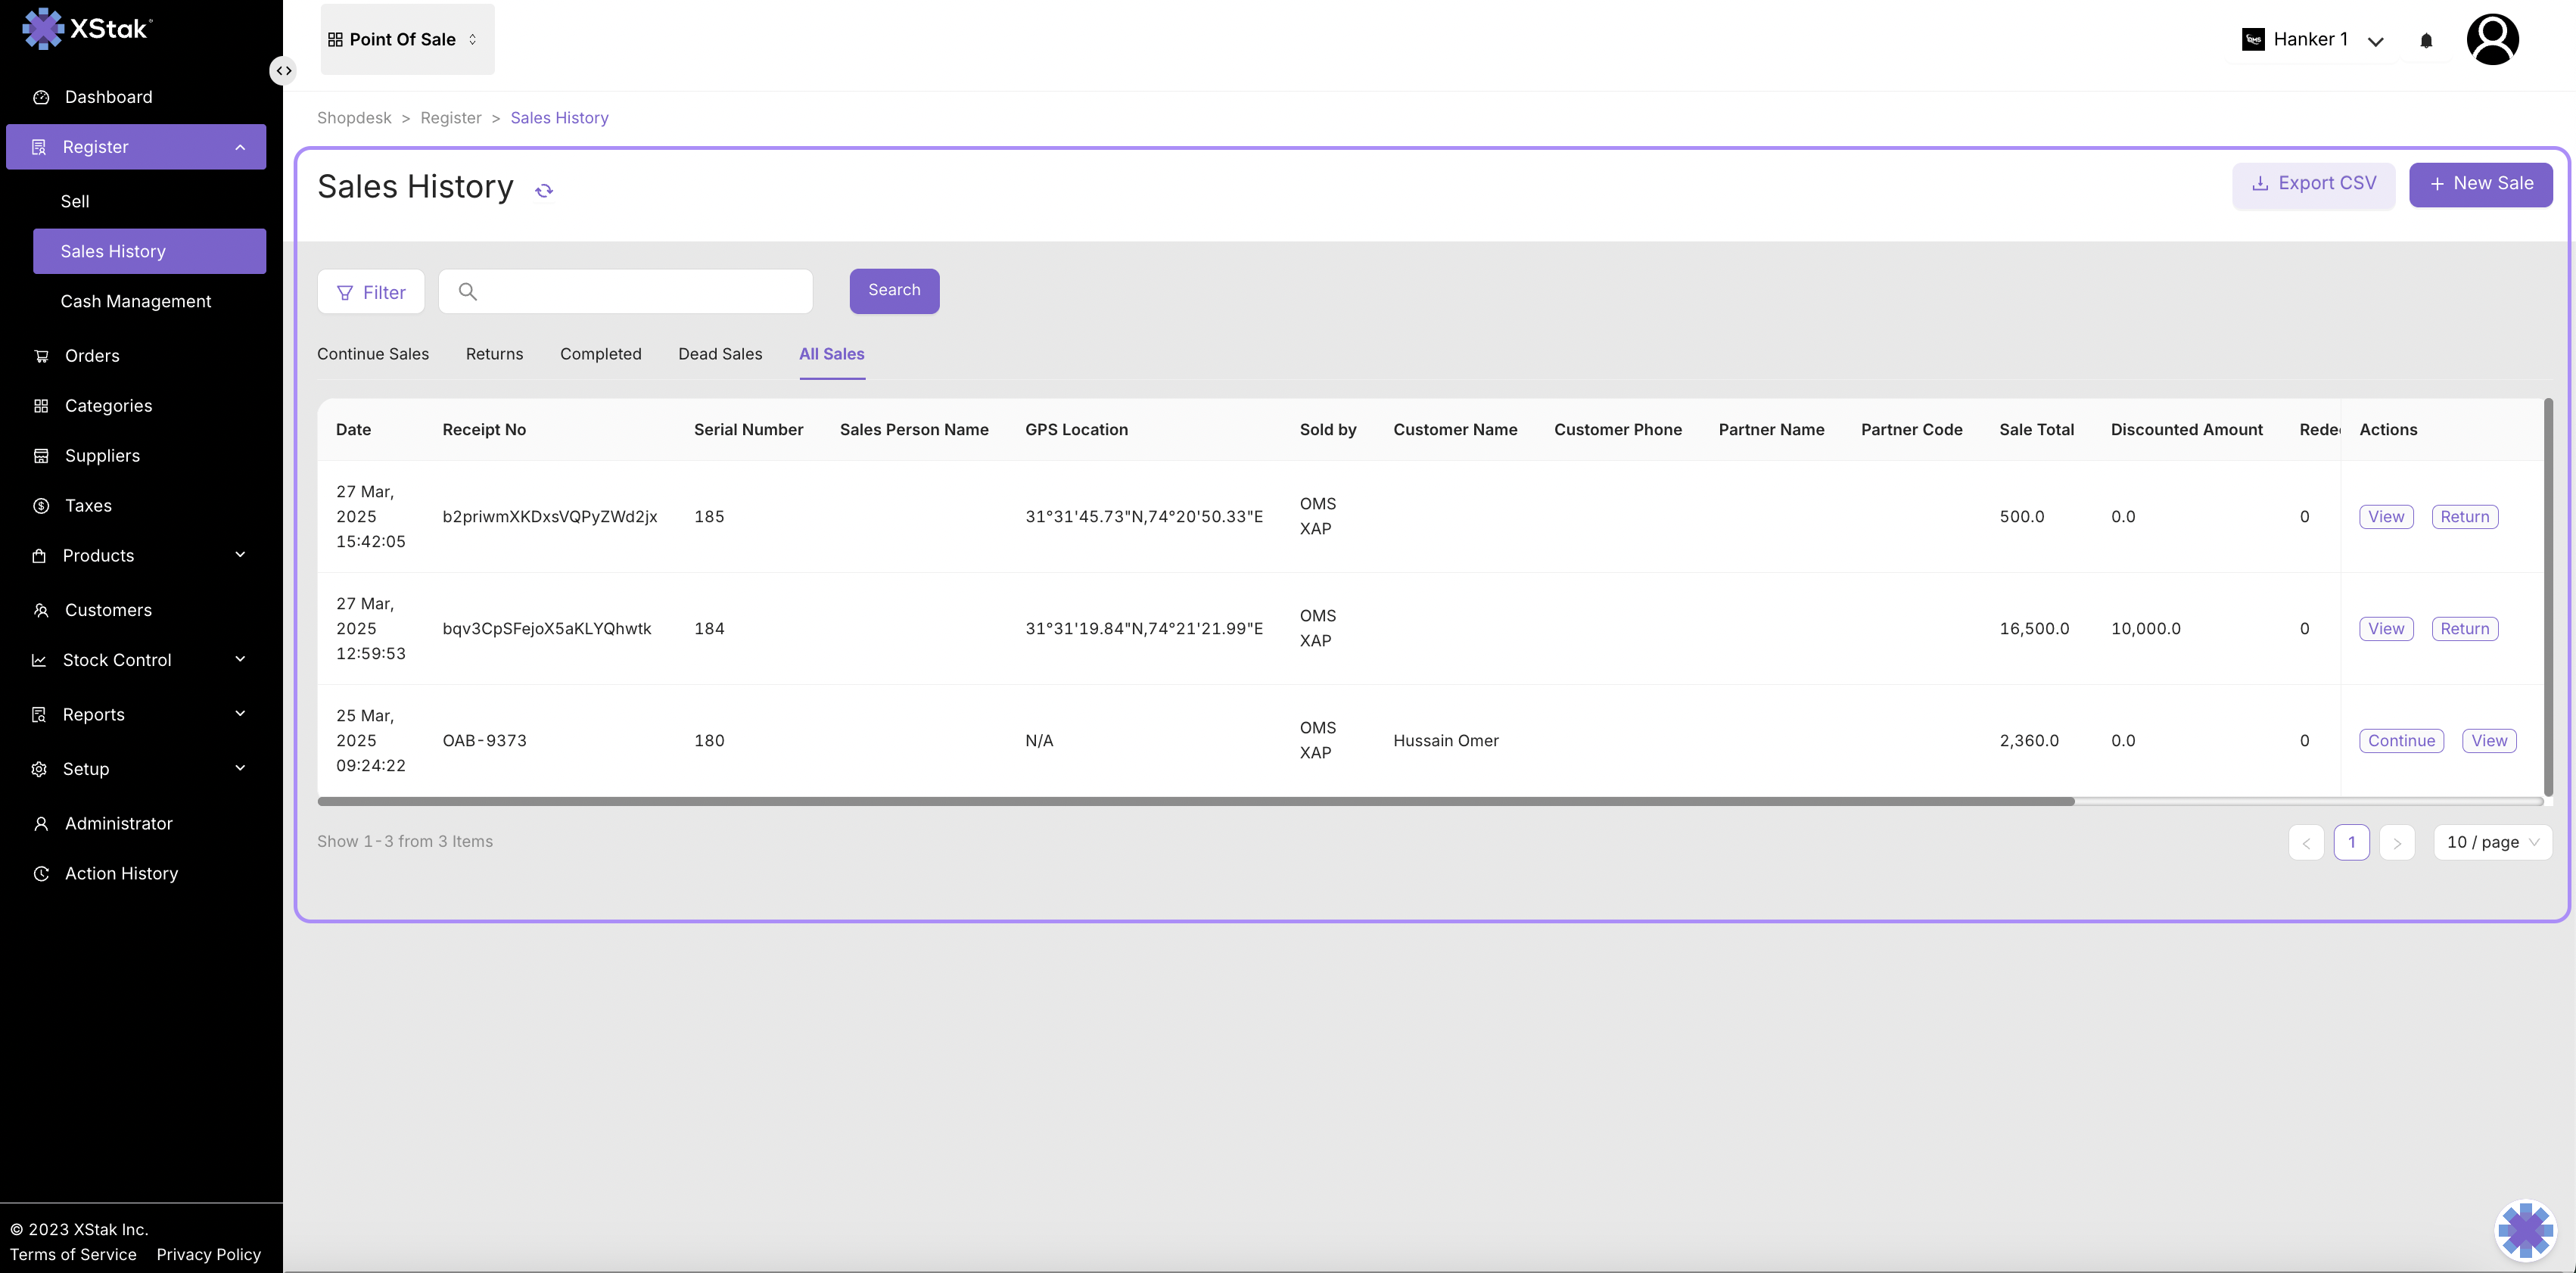Click the Dashboard sidebar icon
The height and width of the screenshot is (1273, 2576).
41,97
